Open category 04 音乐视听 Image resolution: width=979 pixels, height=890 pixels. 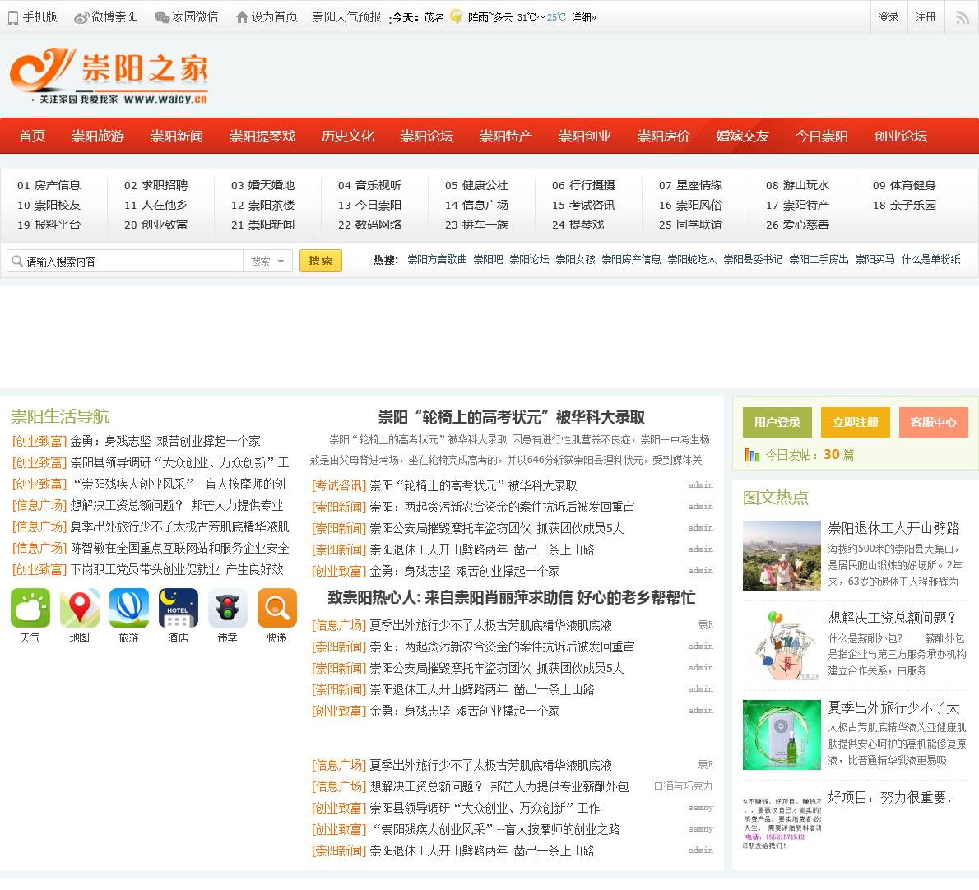coord(369,185)
